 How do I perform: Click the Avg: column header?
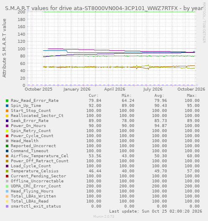(x=159, y=96)
